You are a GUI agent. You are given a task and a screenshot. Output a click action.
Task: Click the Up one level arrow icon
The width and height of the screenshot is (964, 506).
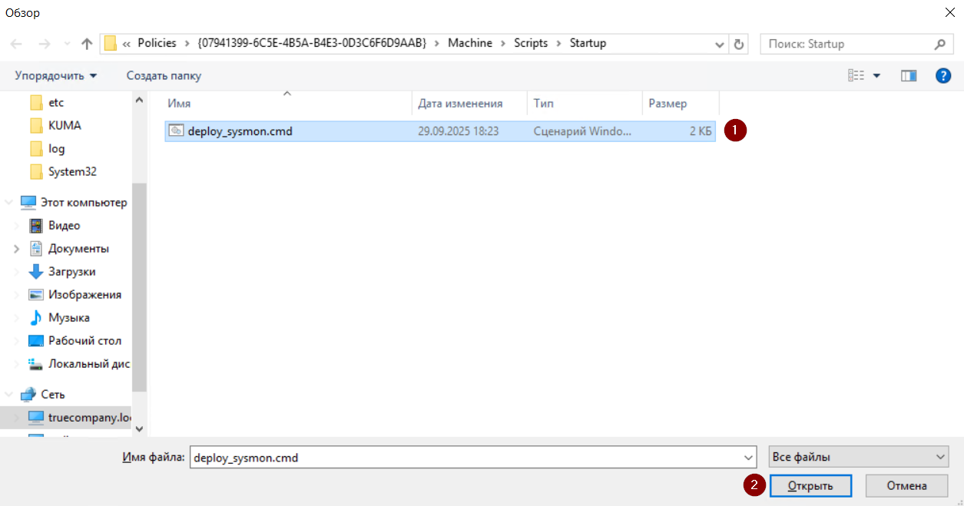tap(87, 44)
